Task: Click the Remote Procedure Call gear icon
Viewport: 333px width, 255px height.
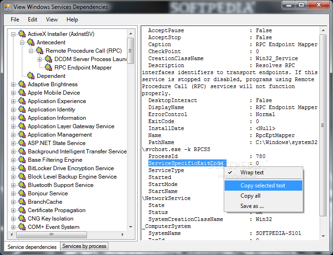Action: 40,50
